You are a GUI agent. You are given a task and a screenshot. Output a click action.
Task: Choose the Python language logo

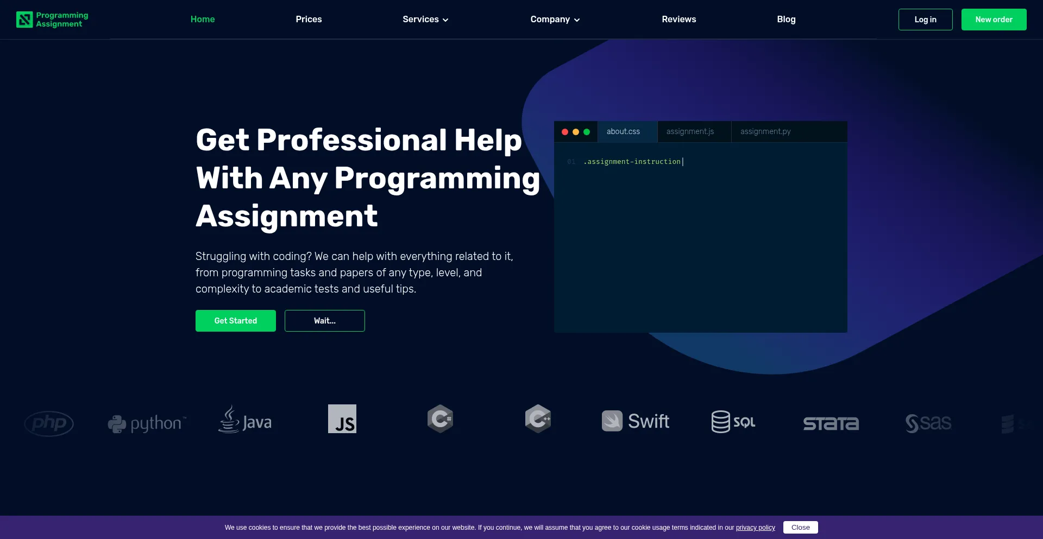[x=147, y=423]
